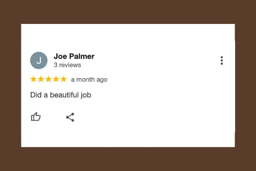Select the third rating star

[48, 79]
